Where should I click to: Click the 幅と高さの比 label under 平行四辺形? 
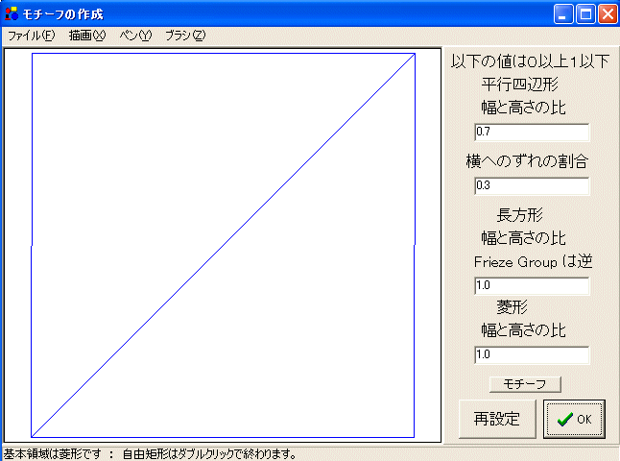523,108
